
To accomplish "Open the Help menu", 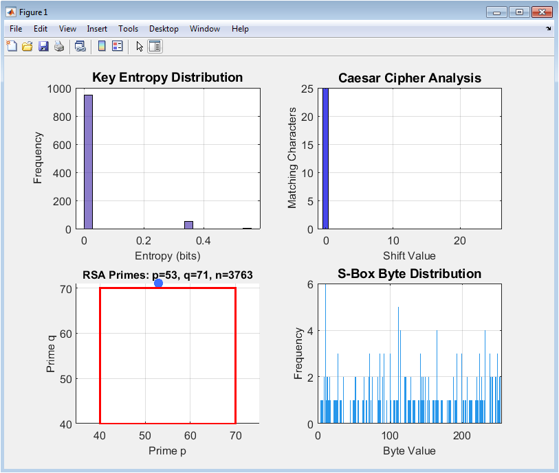I will [240, 29].
